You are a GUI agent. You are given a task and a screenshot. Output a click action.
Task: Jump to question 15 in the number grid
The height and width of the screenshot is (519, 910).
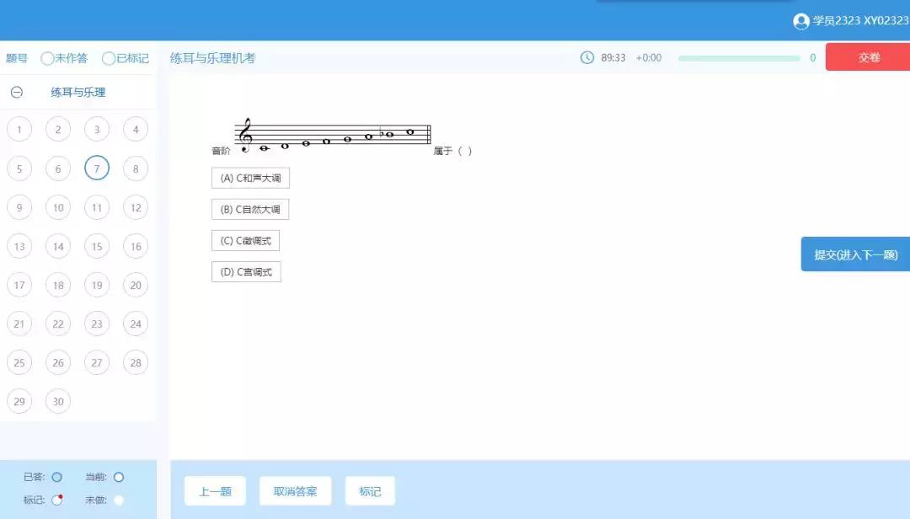tap(96, 246)
